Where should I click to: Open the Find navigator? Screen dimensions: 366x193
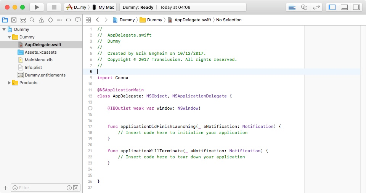click(32, 20)
